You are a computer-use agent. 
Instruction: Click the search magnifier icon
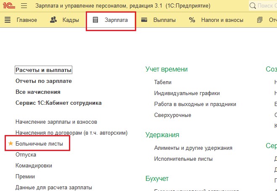[252, 6]
